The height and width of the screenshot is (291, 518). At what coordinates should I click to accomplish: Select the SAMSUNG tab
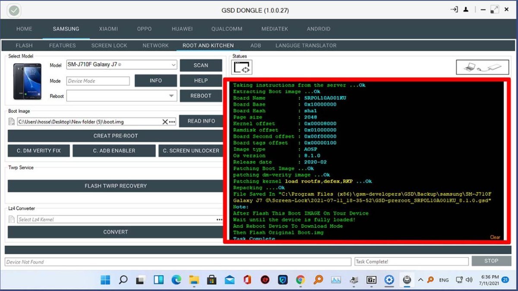pos(66,29)
